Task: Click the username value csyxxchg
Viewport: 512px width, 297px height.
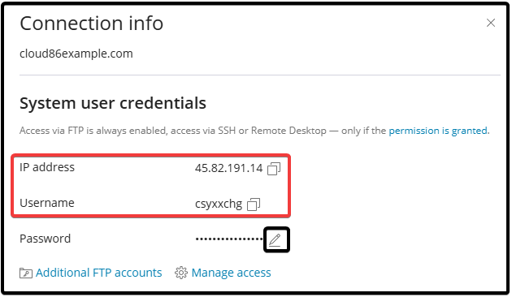Action: 219,204
